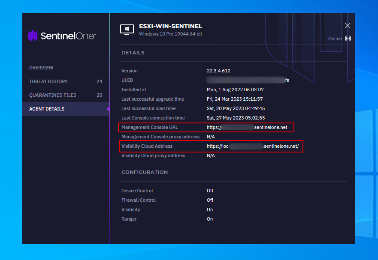Click the Windows computer monitor icon

[127, 30]
